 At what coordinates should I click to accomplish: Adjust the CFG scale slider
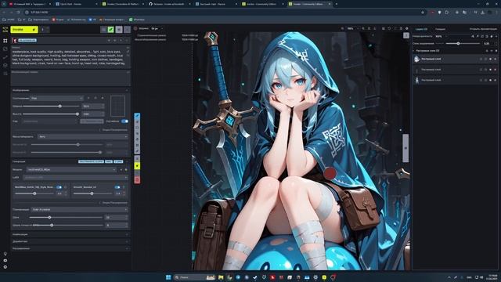click(x=68, y=225)
